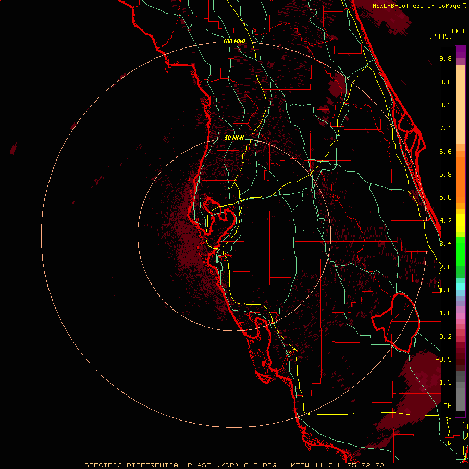Click the 5.8 color scale value
Screen dimensions: 469x469
pyautogui.click(x=446, y=175)
